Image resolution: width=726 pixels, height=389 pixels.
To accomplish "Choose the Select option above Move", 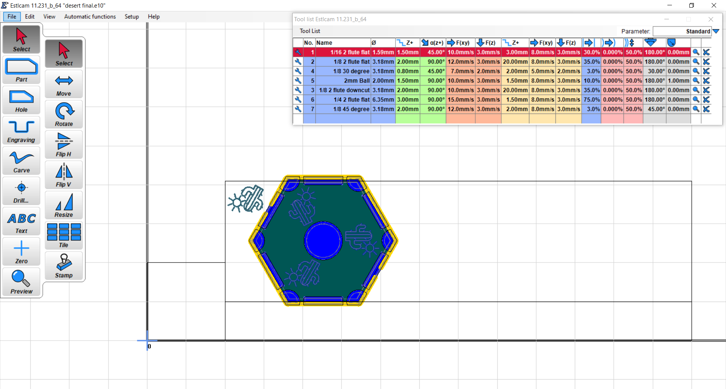I will point(64,54).
